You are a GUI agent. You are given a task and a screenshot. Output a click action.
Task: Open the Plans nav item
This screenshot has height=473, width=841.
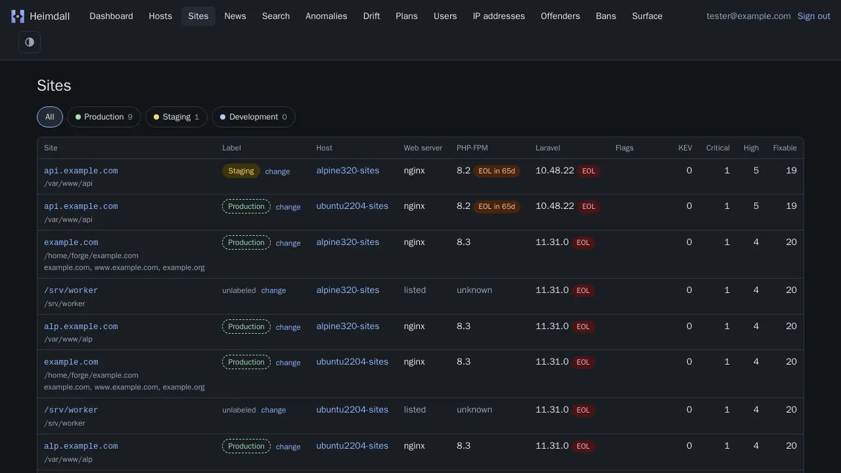[407, 16]
